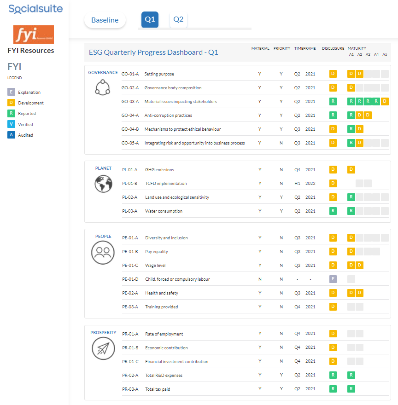Click the PR-01-C code
The image size is (398, 405).
[130, 362]
